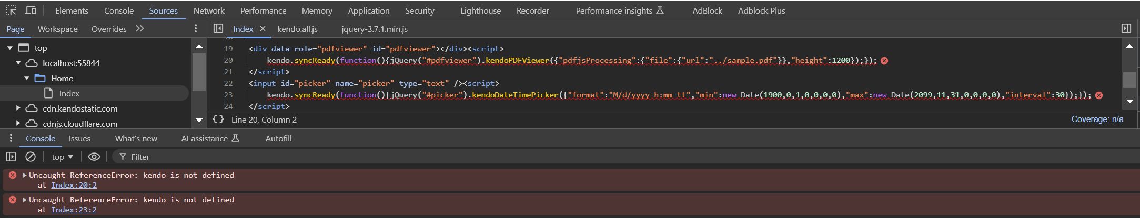Show the console sidebar icon
1140x218 pixels.
click(11, 157)
